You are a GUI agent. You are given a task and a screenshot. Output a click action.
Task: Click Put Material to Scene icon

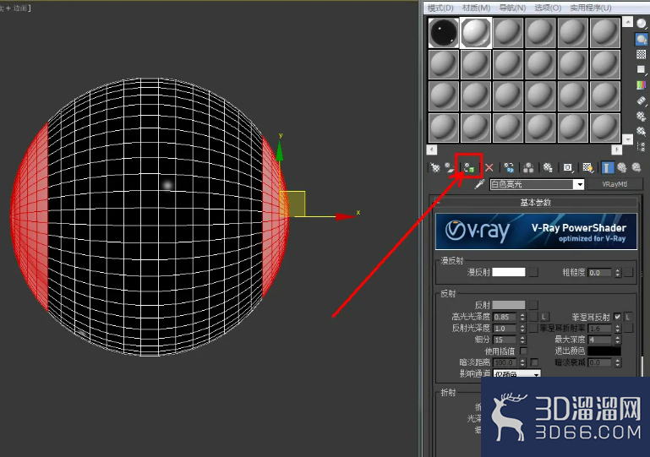point(451,167)
